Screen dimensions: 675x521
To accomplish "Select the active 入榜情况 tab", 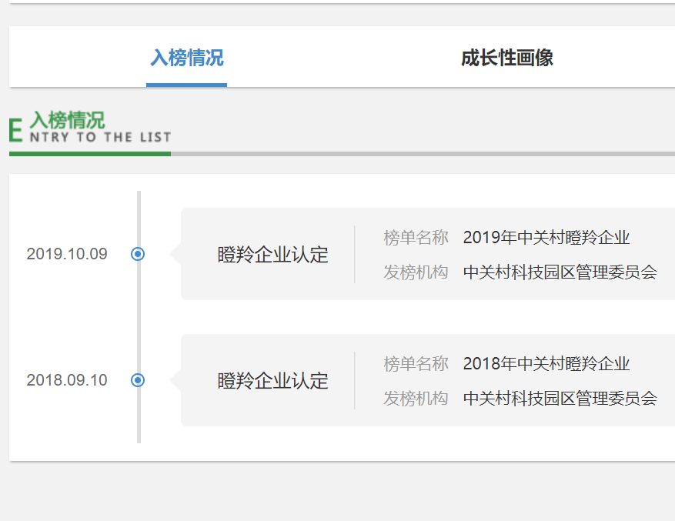I will [x=186, y=56].
